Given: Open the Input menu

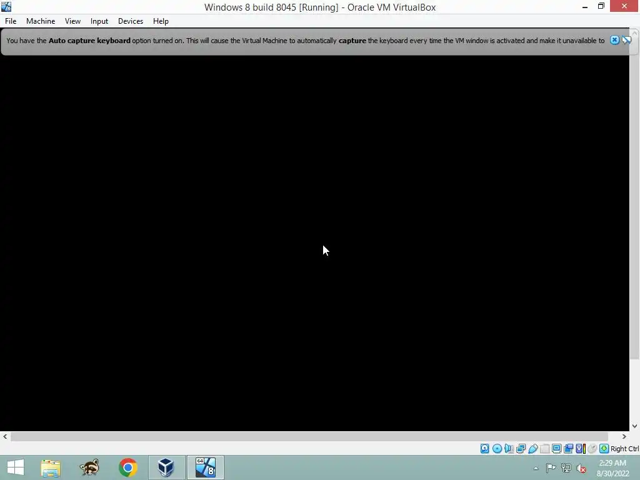Looking at the screenshot, I should click(x=99, y=21).
